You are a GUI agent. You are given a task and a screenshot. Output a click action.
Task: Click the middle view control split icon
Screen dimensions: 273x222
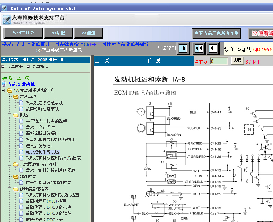[x=199, y=48]
